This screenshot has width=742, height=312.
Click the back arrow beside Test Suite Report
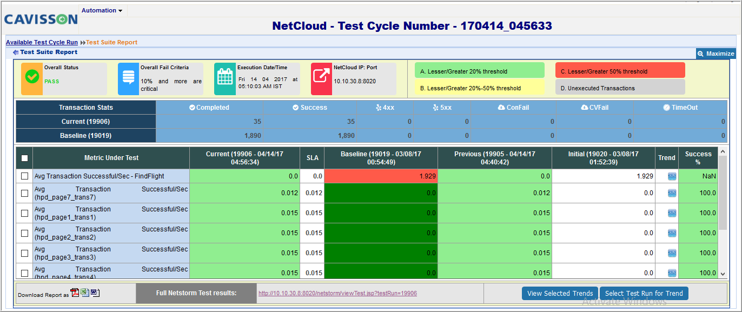(16, 52)
